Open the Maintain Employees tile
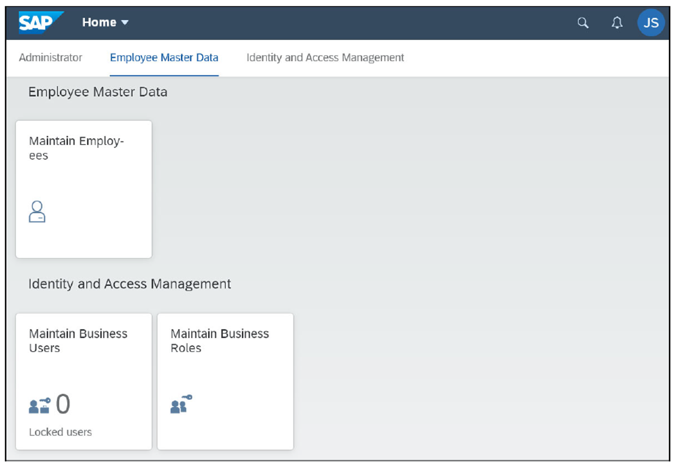 pyautogui.click(x=83, y=189)
